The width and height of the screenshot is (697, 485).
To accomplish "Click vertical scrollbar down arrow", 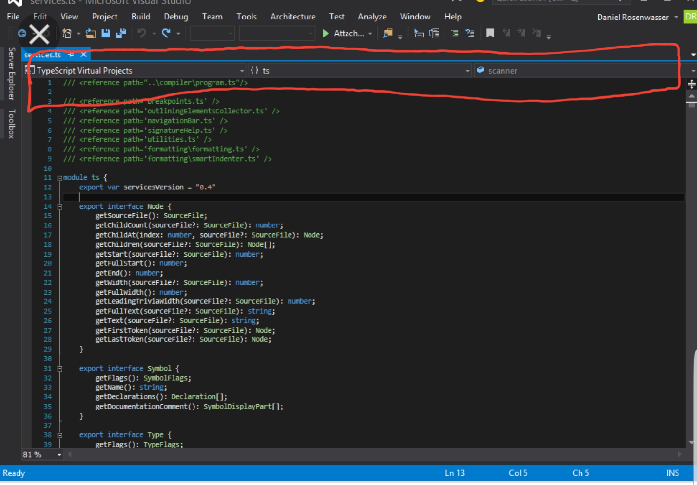I will pyautogui.click(x=692, y=442).
